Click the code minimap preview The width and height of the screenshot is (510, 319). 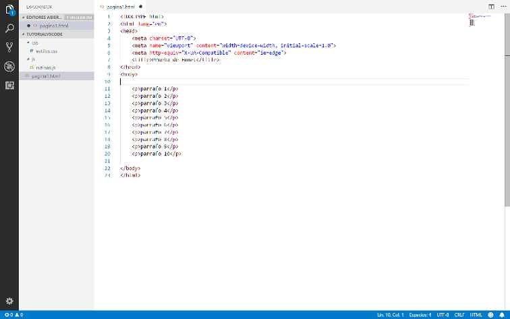click(480, 20)
